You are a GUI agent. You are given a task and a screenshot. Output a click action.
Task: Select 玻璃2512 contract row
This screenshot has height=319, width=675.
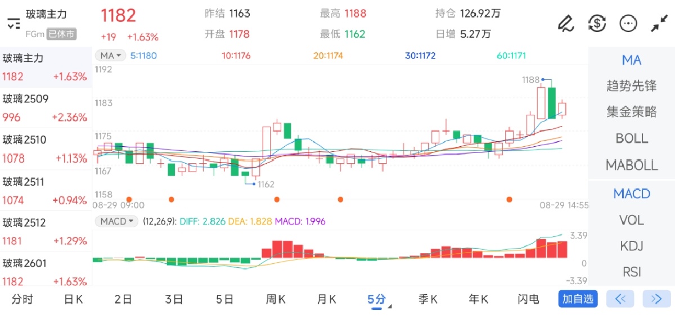[x=46, y=232]
